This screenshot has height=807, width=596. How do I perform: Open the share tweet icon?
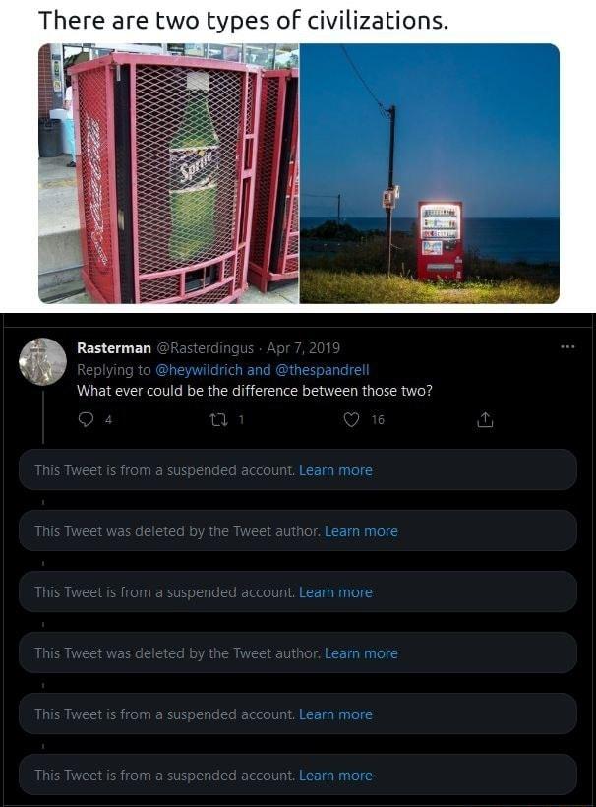[x=484, y=419]
